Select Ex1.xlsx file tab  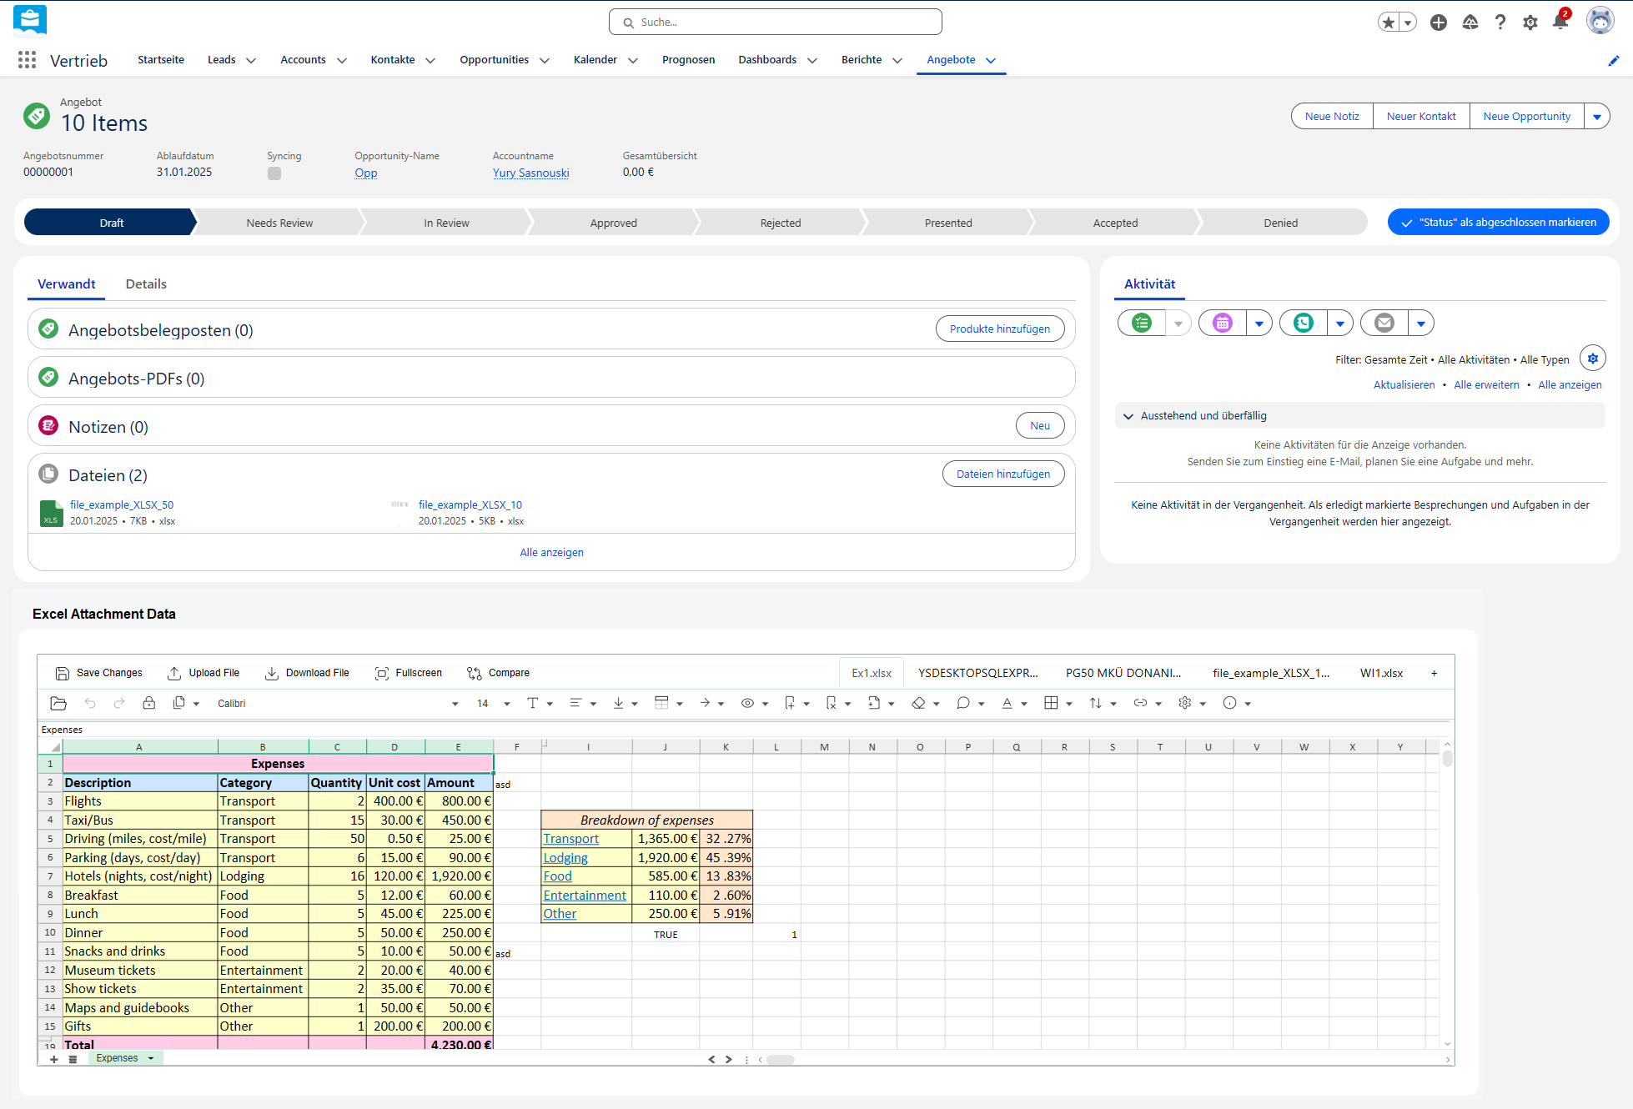(872, 673)
